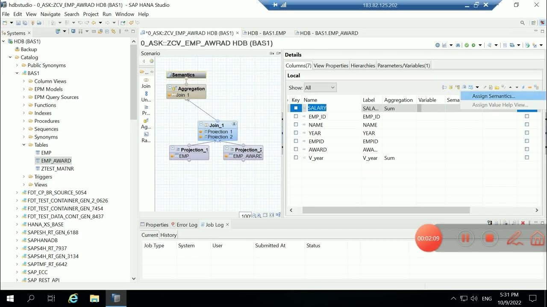Open the Parameters/Variables(1) tab

[403, 66]
